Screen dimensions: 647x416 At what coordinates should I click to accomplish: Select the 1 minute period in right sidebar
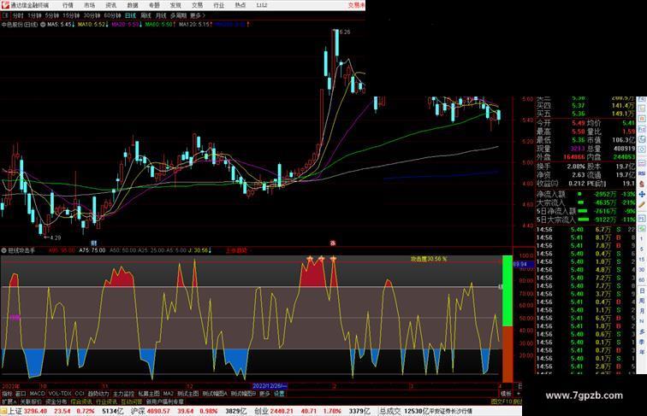(x=642, y=239)
